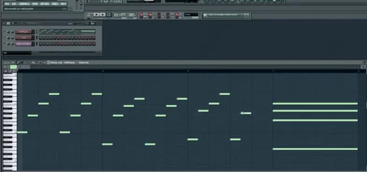This screenshot has width=367, height=172.
Task: Open the snap selector dropdown showing Line
Action: [191, 15]
